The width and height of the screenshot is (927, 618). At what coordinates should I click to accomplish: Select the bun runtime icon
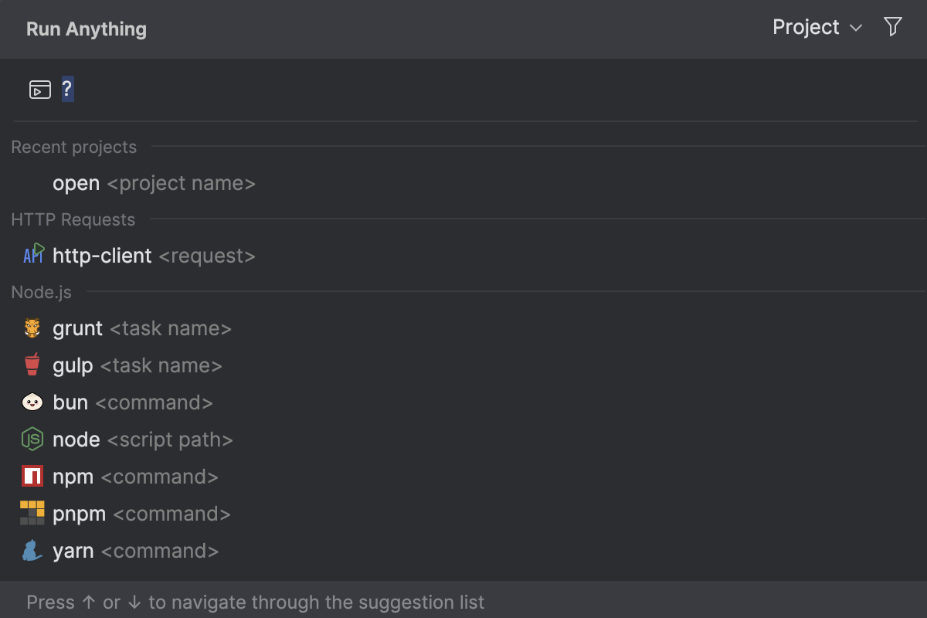click(32, 402)
